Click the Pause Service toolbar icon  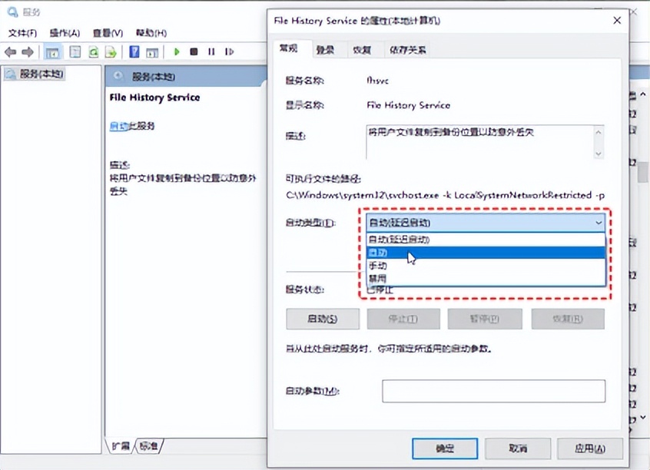[211, 51]
